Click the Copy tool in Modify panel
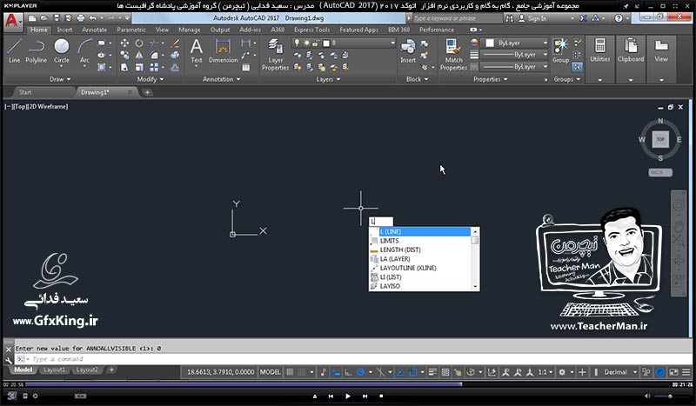This screenshot has height=406, width=696. (124, 55)
